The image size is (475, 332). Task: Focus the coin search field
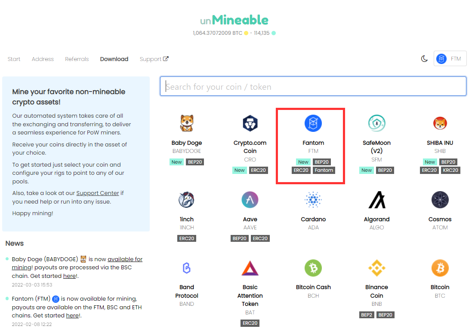click(313, 86)
